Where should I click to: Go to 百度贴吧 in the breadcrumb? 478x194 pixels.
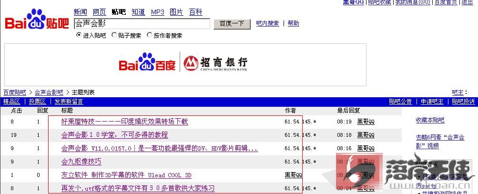[x=15, y=92]
